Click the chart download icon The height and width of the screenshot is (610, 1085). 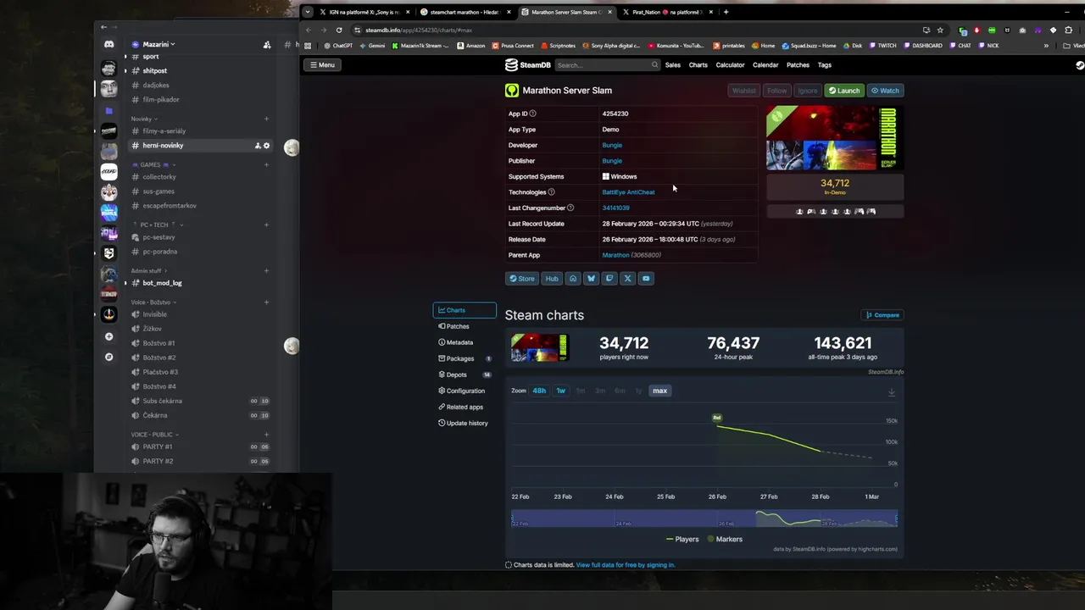point(891,392)
